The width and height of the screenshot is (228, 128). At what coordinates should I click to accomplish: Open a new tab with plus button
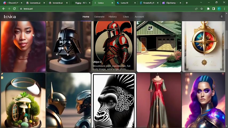(187, 3)
